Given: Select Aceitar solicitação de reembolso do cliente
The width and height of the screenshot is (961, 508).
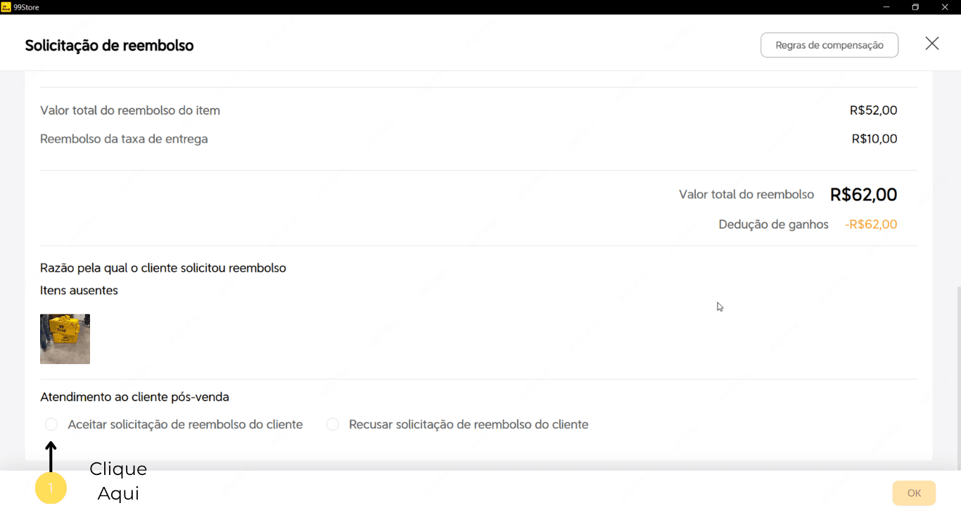Looking at the screenshot, I should 51,424.
